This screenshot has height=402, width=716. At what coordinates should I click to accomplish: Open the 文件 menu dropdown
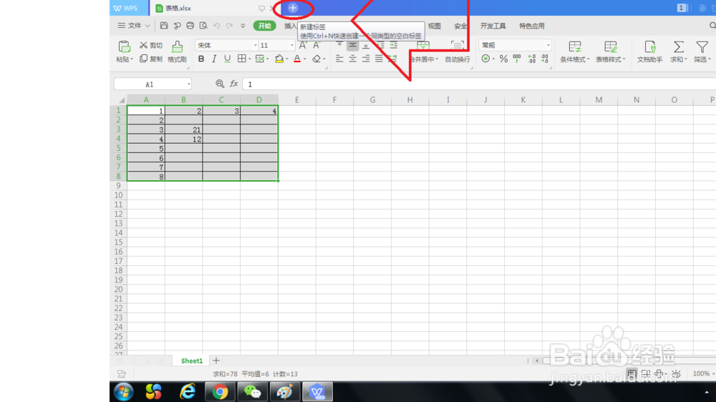click(134, 26)
